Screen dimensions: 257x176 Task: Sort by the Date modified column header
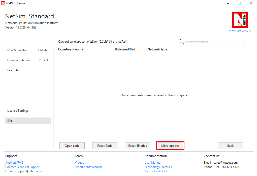[x=125, y=49]
